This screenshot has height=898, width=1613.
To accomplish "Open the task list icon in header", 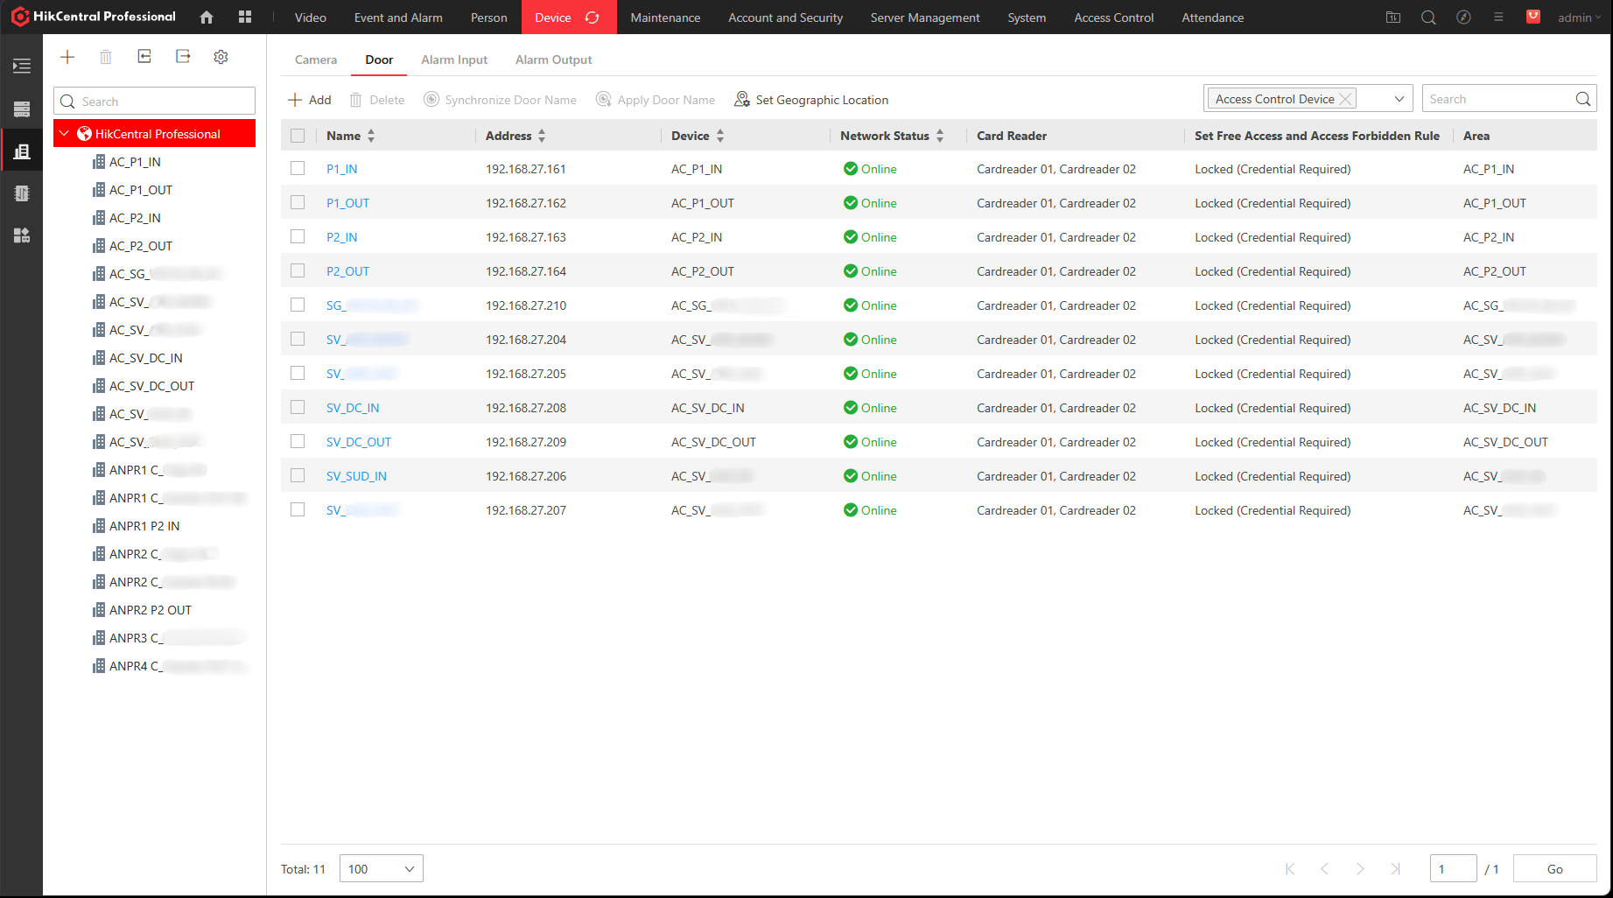I will coord(1498,18).
